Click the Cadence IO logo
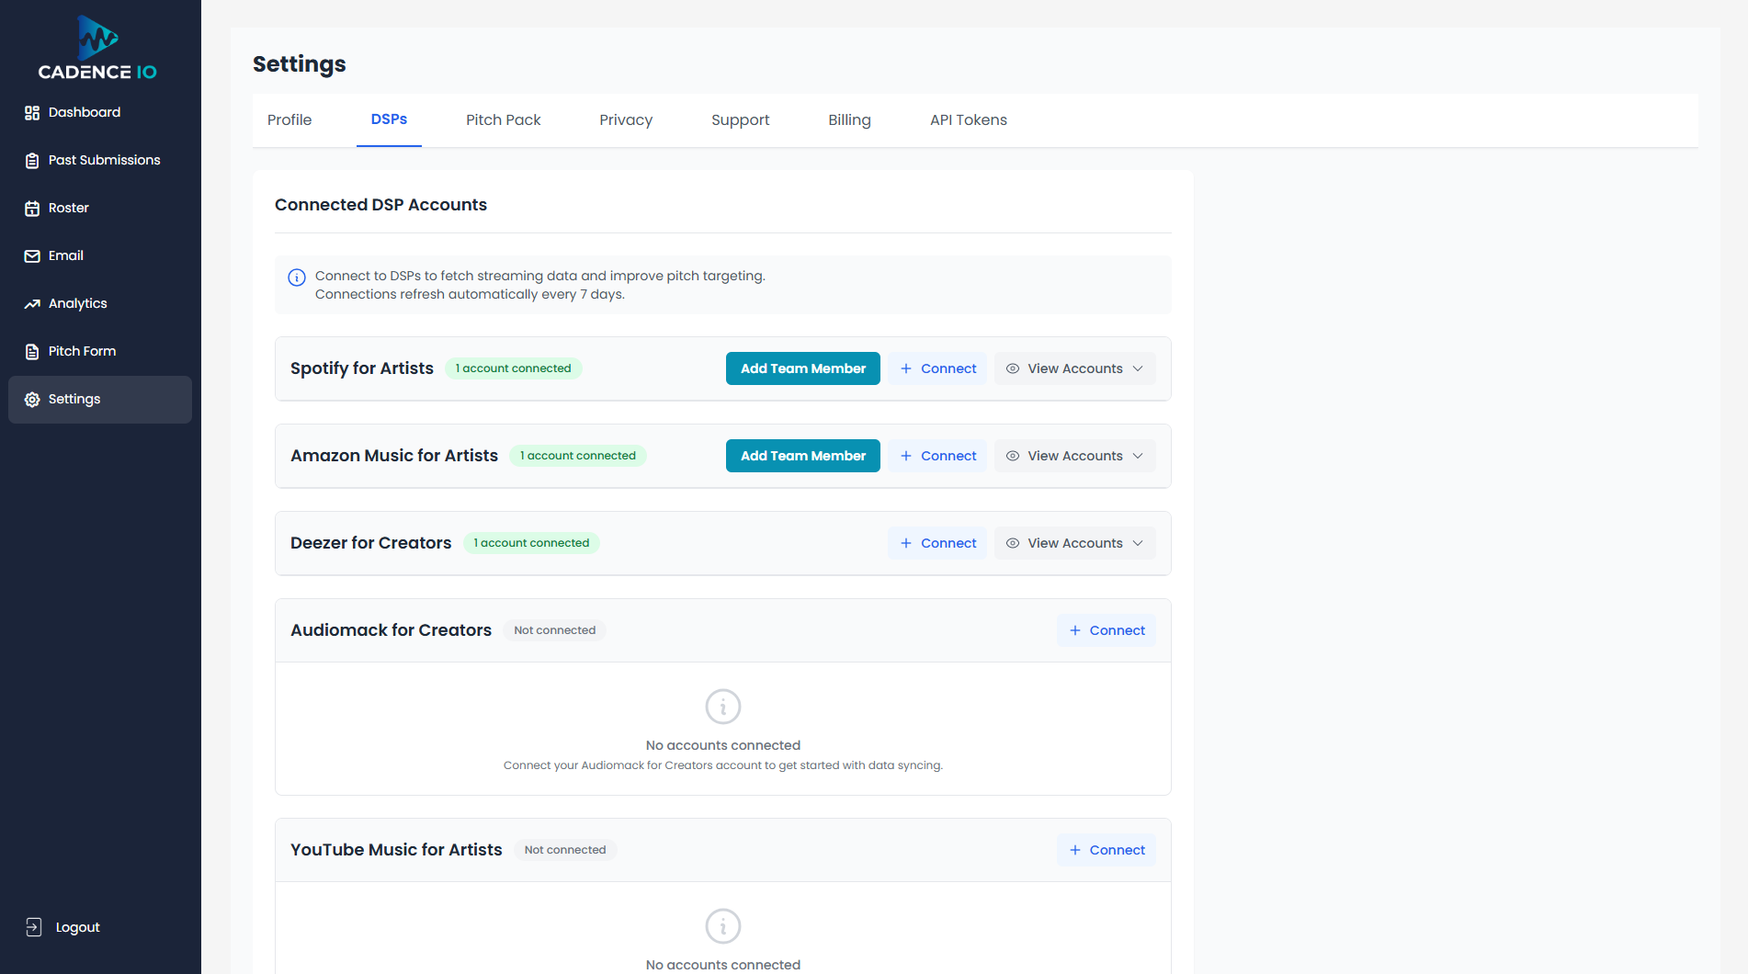Viewport: 1748px width, 974px height. (x=97, y=48)
